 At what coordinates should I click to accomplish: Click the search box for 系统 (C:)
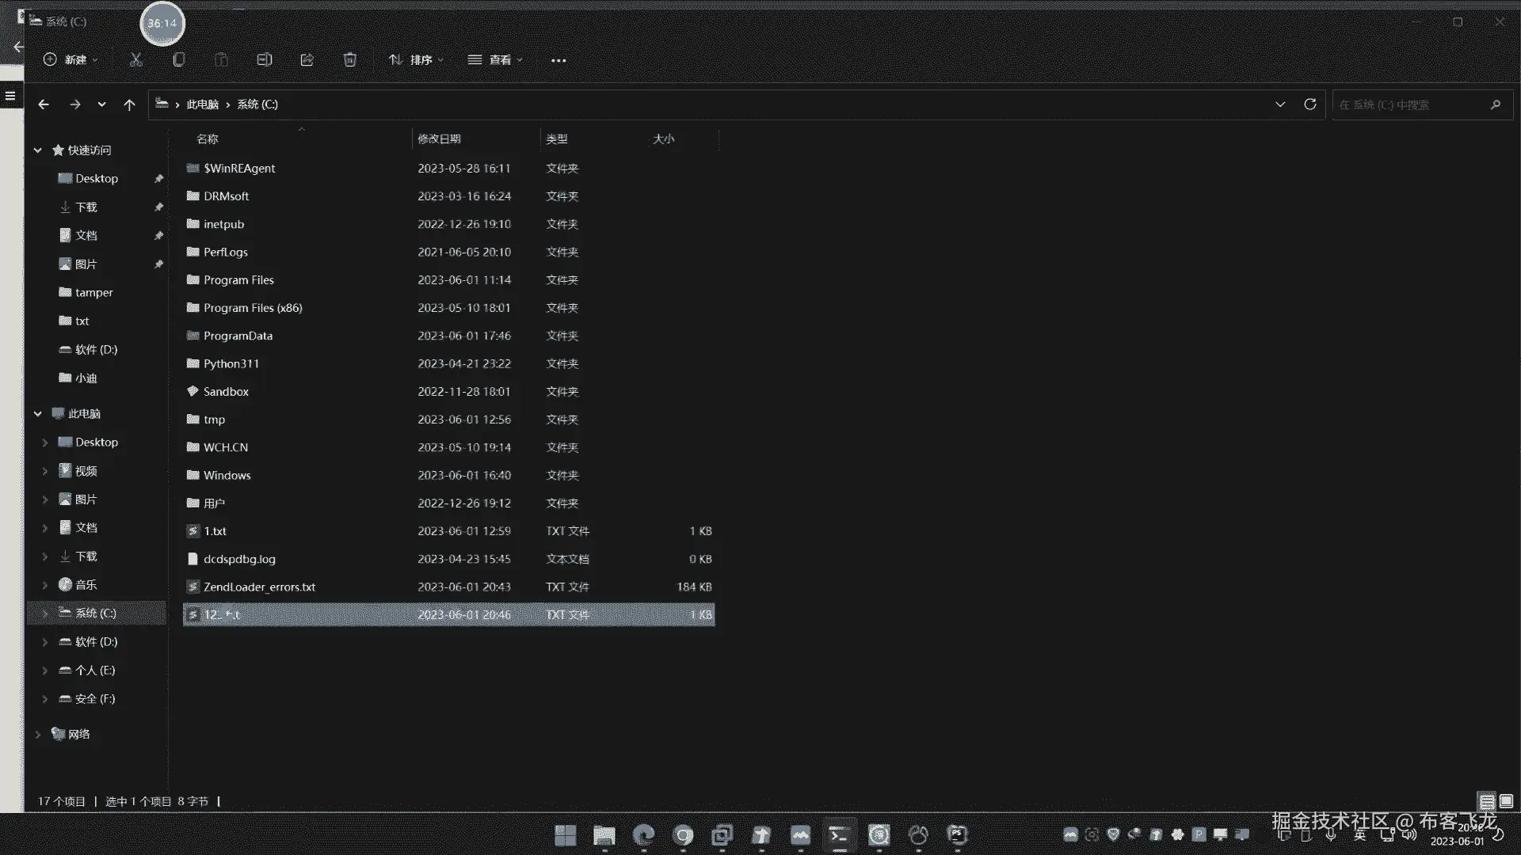[x=1410, y=104]
